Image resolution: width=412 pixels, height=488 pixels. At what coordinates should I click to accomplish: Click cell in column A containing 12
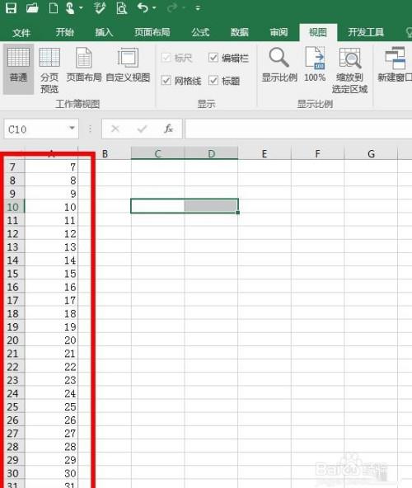pyautogui.click(x=51, y=234)
